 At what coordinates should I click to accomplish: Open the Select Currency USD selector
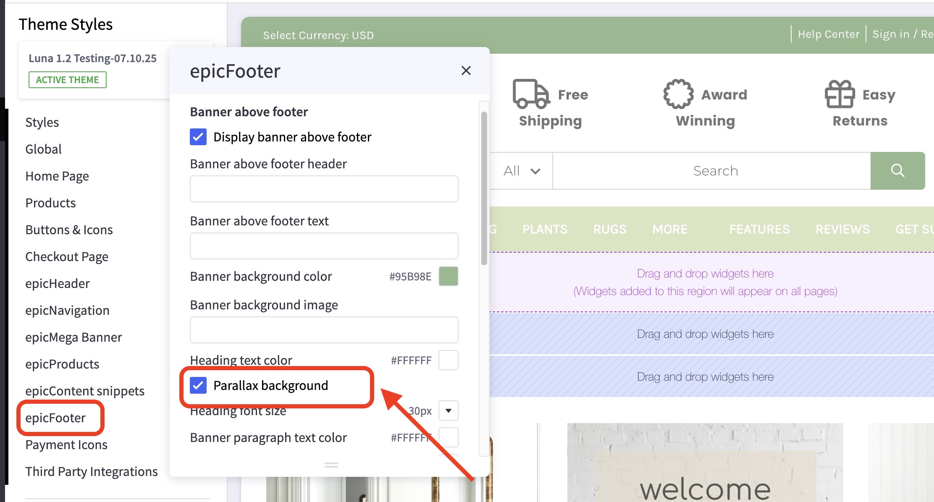point(318,35)
